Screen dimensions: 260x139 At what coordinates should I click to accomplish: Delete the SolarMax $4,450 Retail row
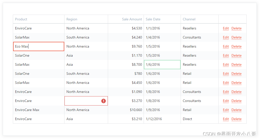click(237, 83)
